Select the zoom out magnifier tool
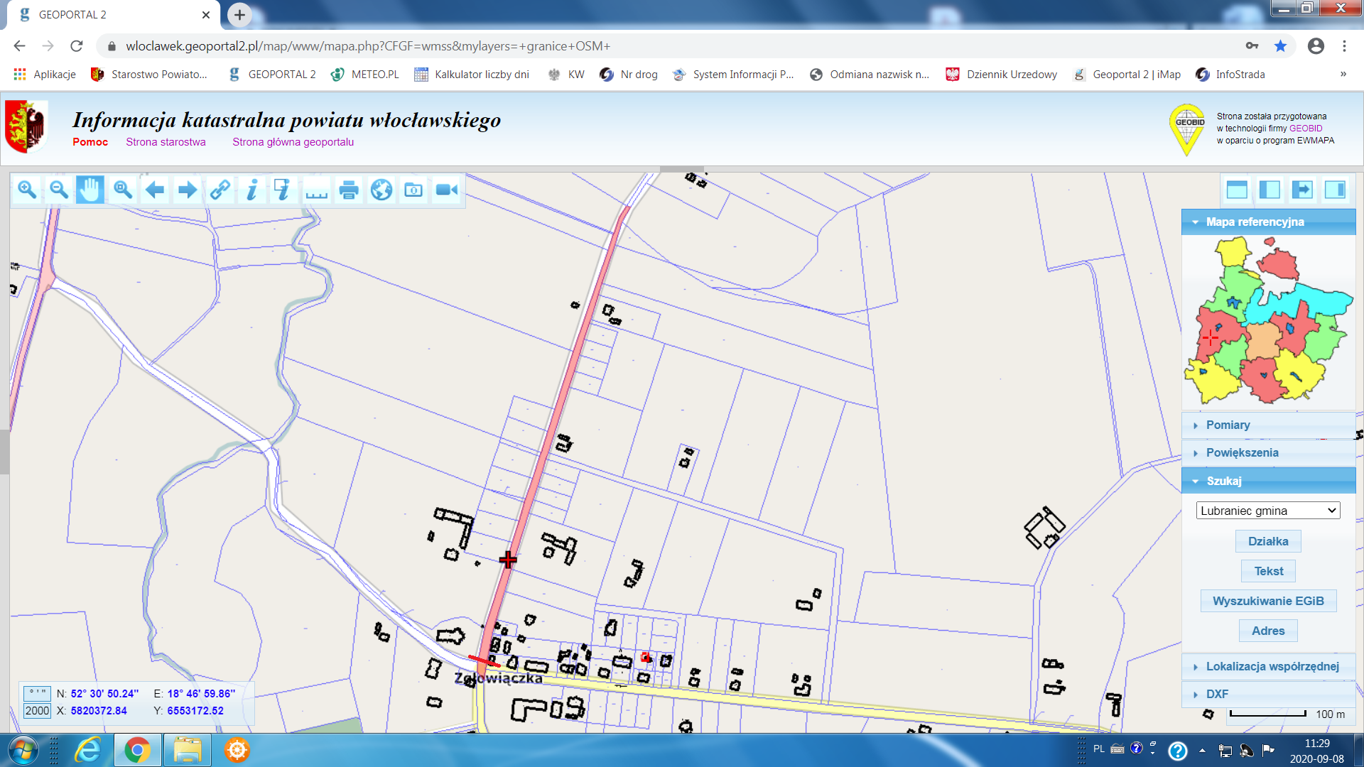1364x767 pixels. (x=59, y=190)
